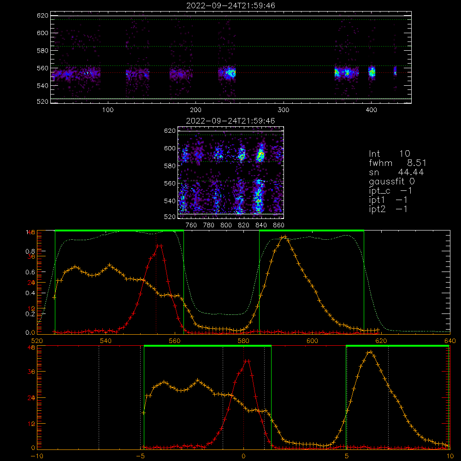This screenshot has width=461, height=461.
Task: Click the red peak apex near 0 in the bottom plot
Action: [x=247, y=361]
